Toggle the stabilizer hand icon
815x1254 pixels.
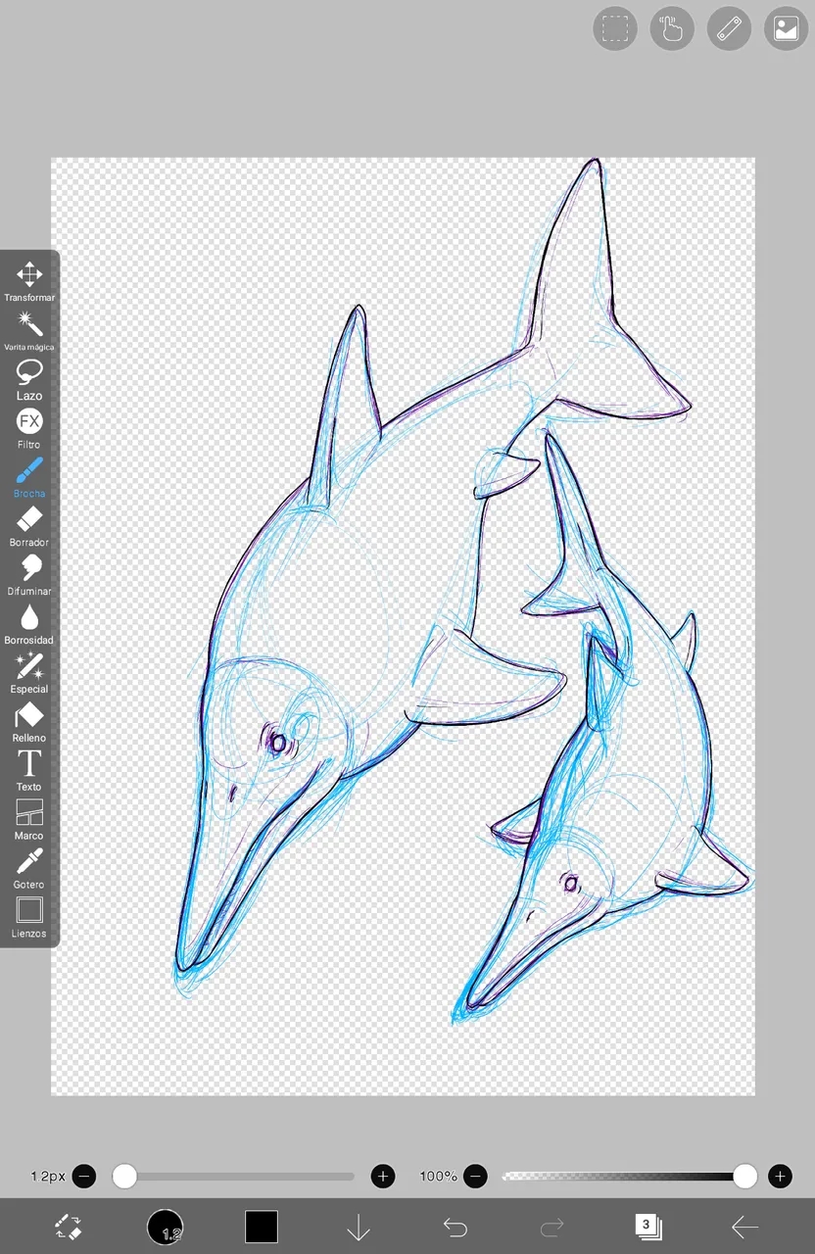tap(672, 28)
